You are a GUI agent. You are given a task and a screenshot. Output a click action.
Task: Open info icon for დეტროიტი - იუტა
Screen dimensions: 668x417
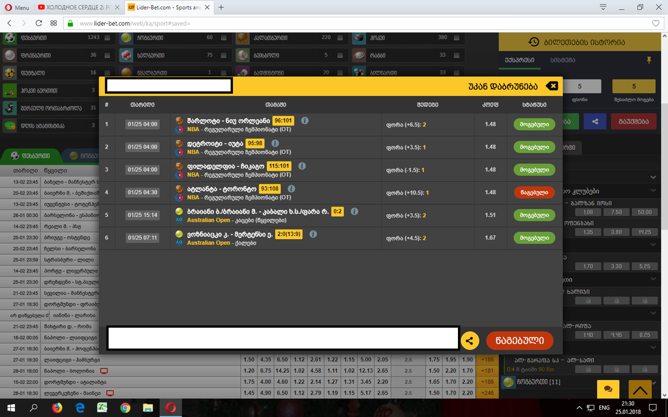(275, 143)
